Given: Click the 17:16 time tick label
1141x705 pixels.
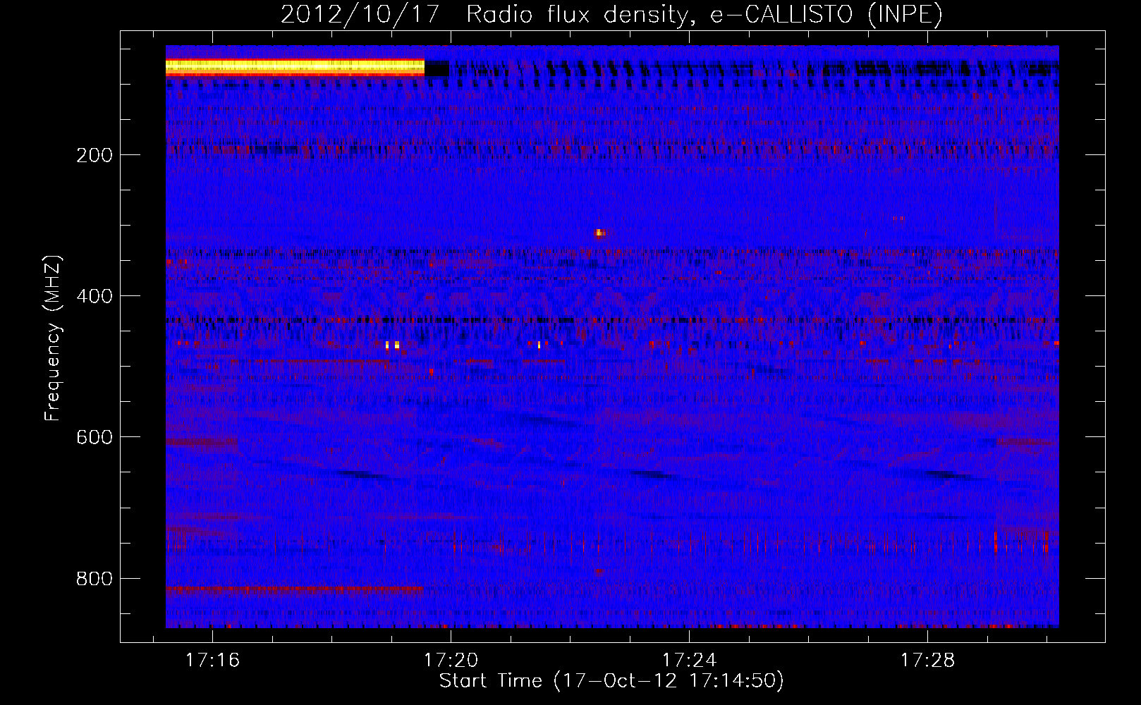Looking at the screenshot, I should click(212, 660).
